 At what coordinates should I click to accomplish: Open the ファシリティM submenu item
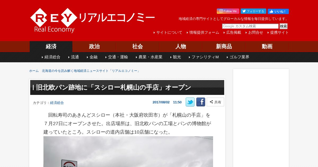[x=205, y=57]
